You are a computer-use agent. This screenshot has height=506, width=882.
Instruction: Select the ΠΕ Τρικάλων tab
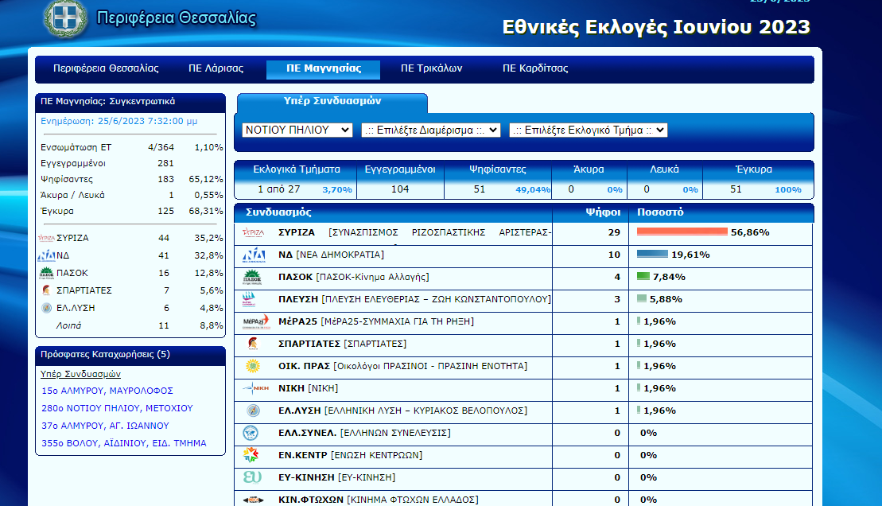tap(431, 68)
